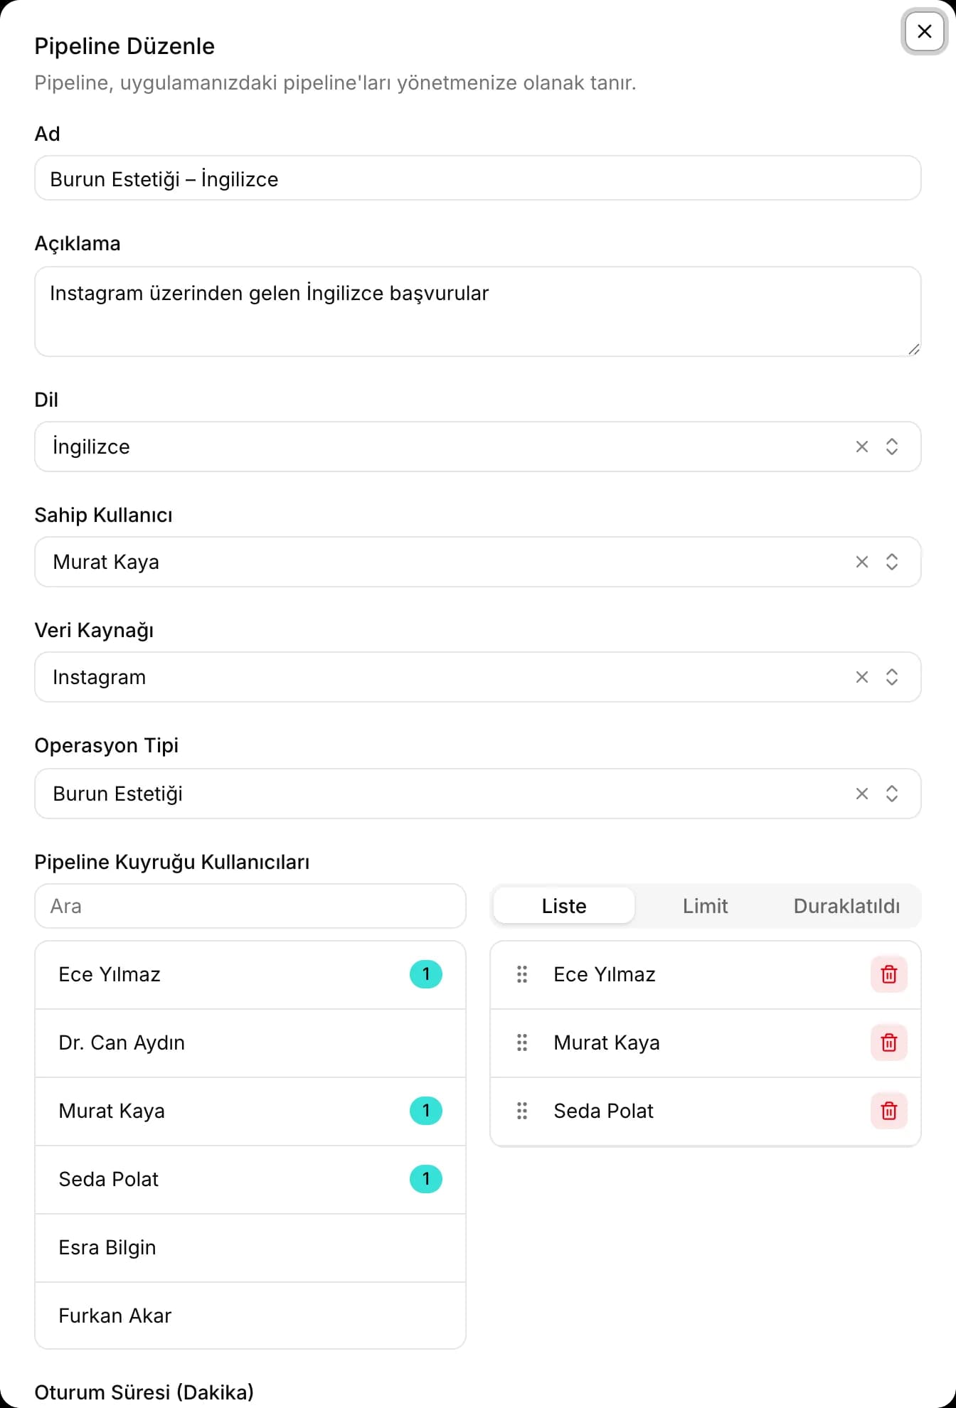
Task: Expand the Sahip Kullanıcı dropdown
Action: [x=892, y=562]
